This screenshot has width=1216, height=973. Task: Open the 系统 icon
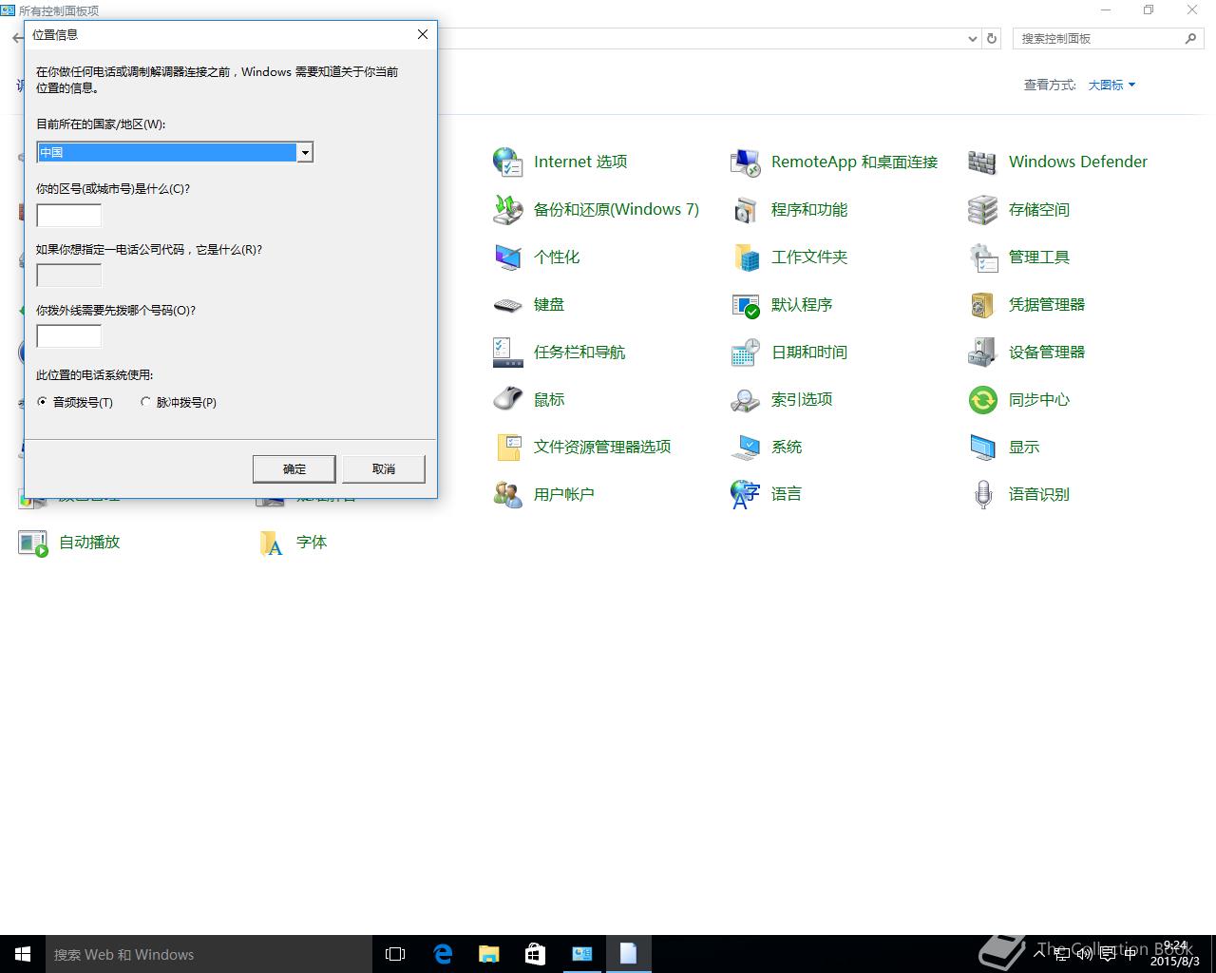[x=746, y=447]
